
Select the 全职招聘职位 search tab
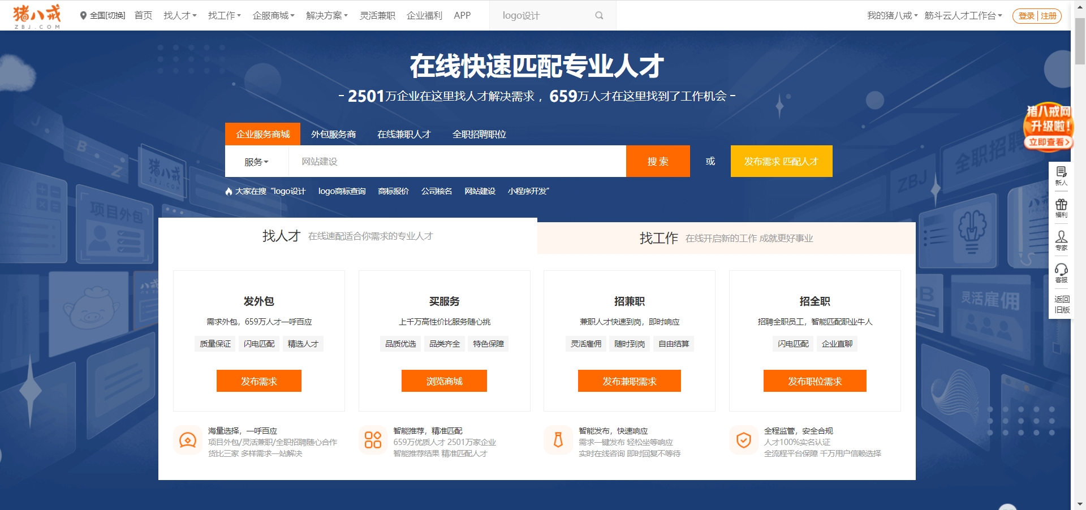click(x=479, y=134)
